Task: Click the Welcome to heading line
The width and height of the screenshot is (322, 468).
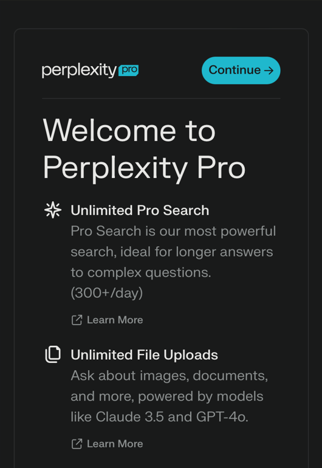Action: 129,131
